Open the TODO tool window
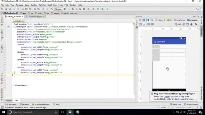 [x=57, y=104]
